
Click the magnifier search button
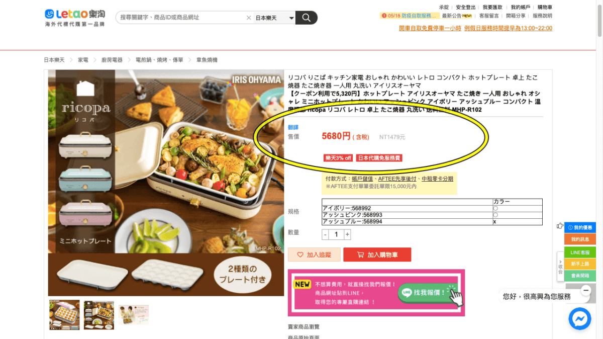[306, 18]
